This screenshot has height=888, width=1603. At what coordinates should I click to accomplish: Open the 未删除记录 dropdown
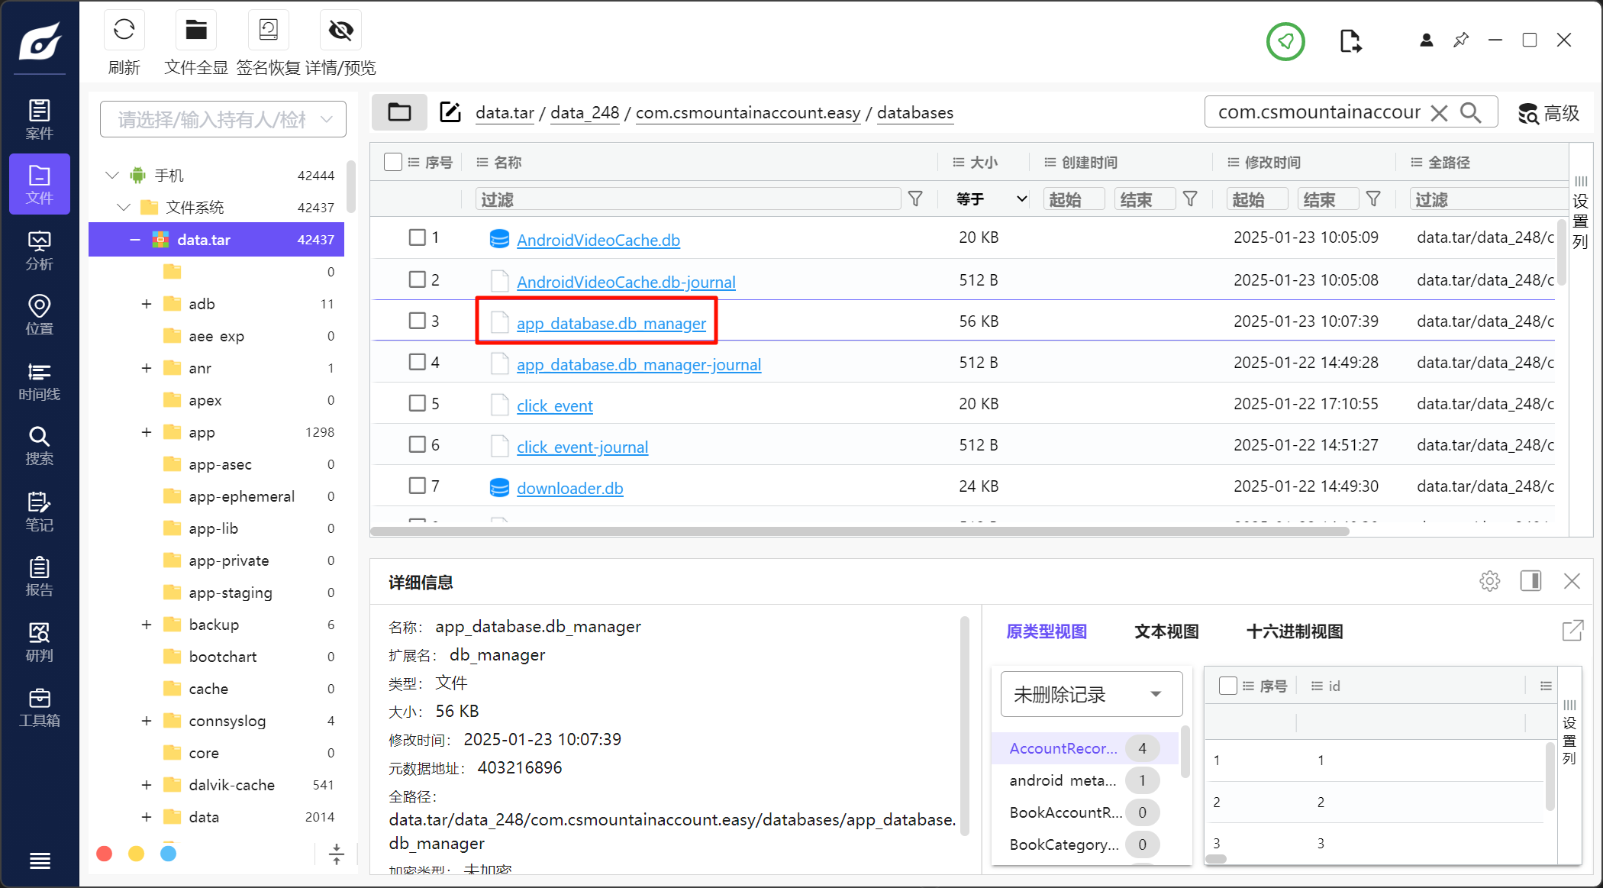1091,694
